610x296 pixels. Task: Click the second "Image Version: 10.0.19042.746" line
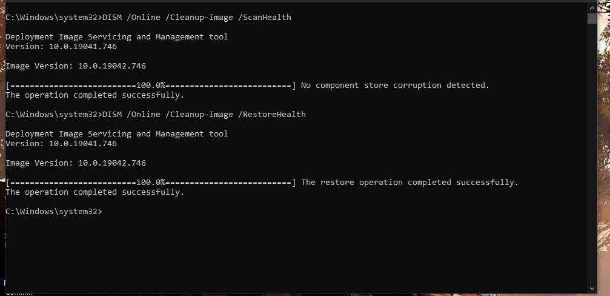(76, 163)
